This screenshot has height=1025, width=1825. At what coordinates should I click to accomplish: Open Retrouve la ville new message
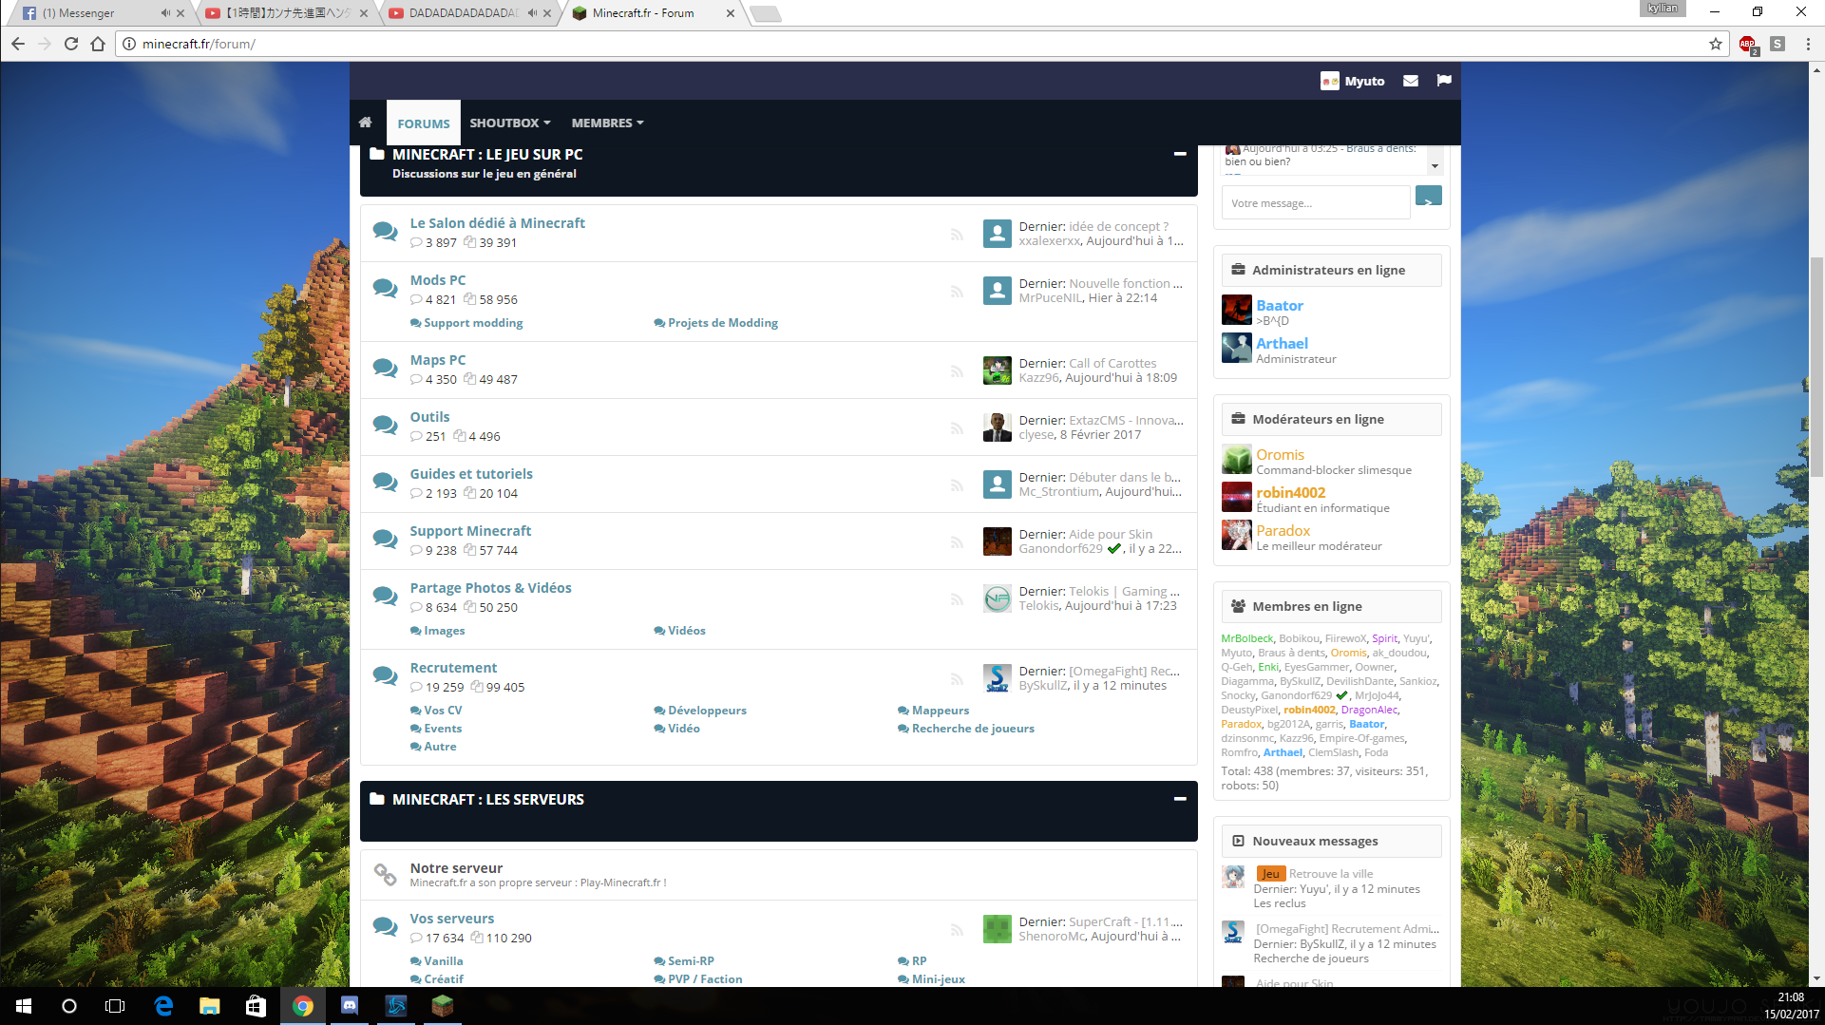pos(1331,874)
